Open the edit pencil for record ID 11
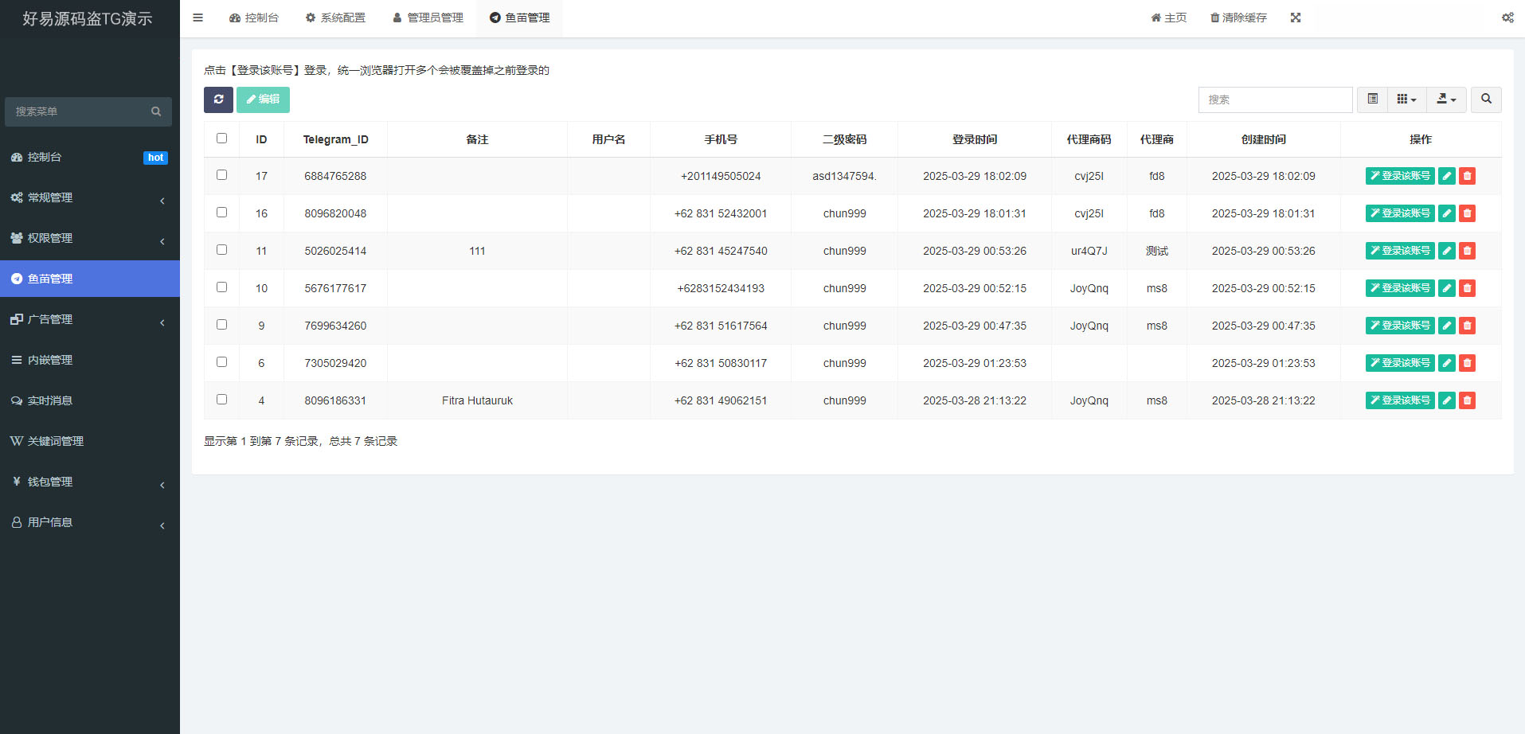Image resolution: width=1525 pixels, height=734 pixels. (x=1446, y=250)
